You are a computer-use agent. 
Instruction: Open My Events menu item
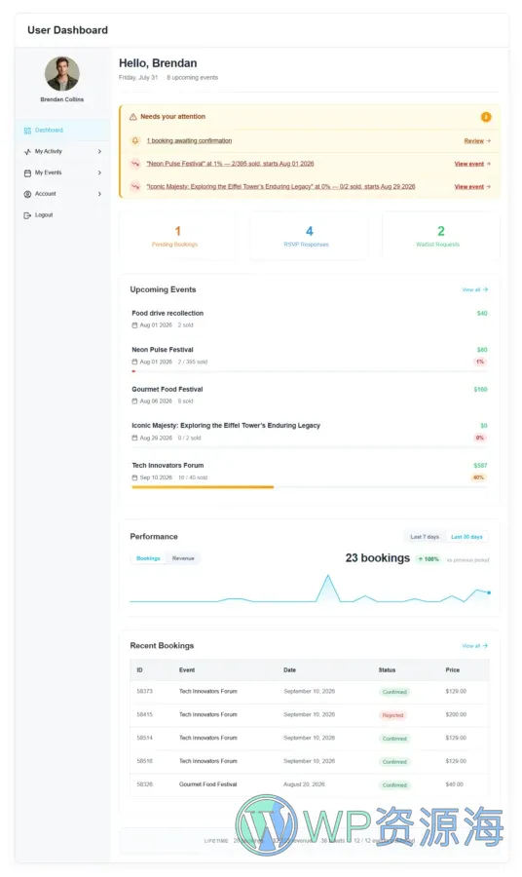[62, 172]
